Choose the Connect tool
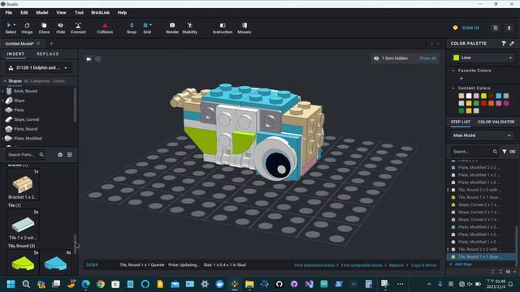Screen dimensions: 520x292 point(78,28)
